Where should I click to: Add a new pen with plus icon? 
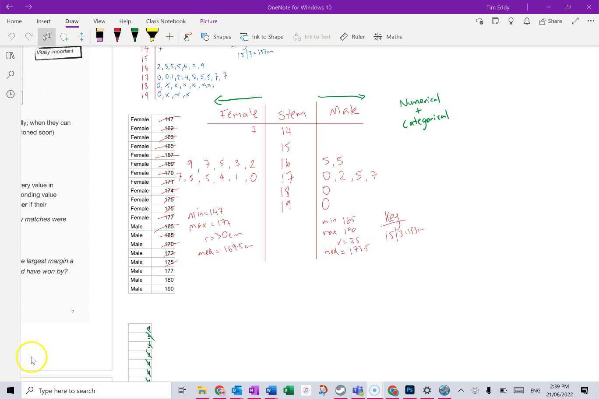point(169,37)
